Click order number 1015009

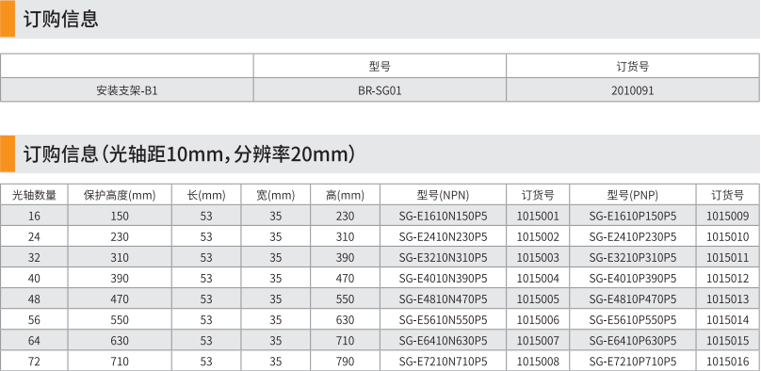coord(727,217)
